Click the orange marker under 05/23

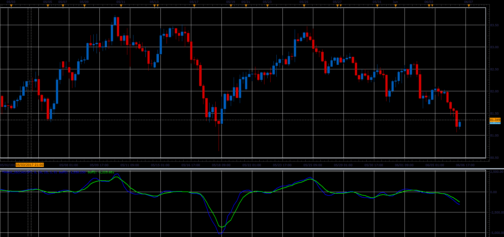(x=267, y=6)
